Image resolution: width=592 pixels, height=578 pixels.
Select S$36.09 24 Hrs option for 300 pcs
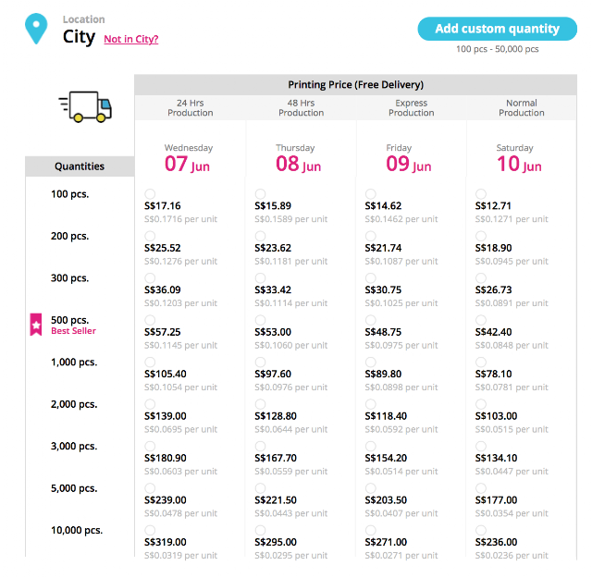click(150, 277)
